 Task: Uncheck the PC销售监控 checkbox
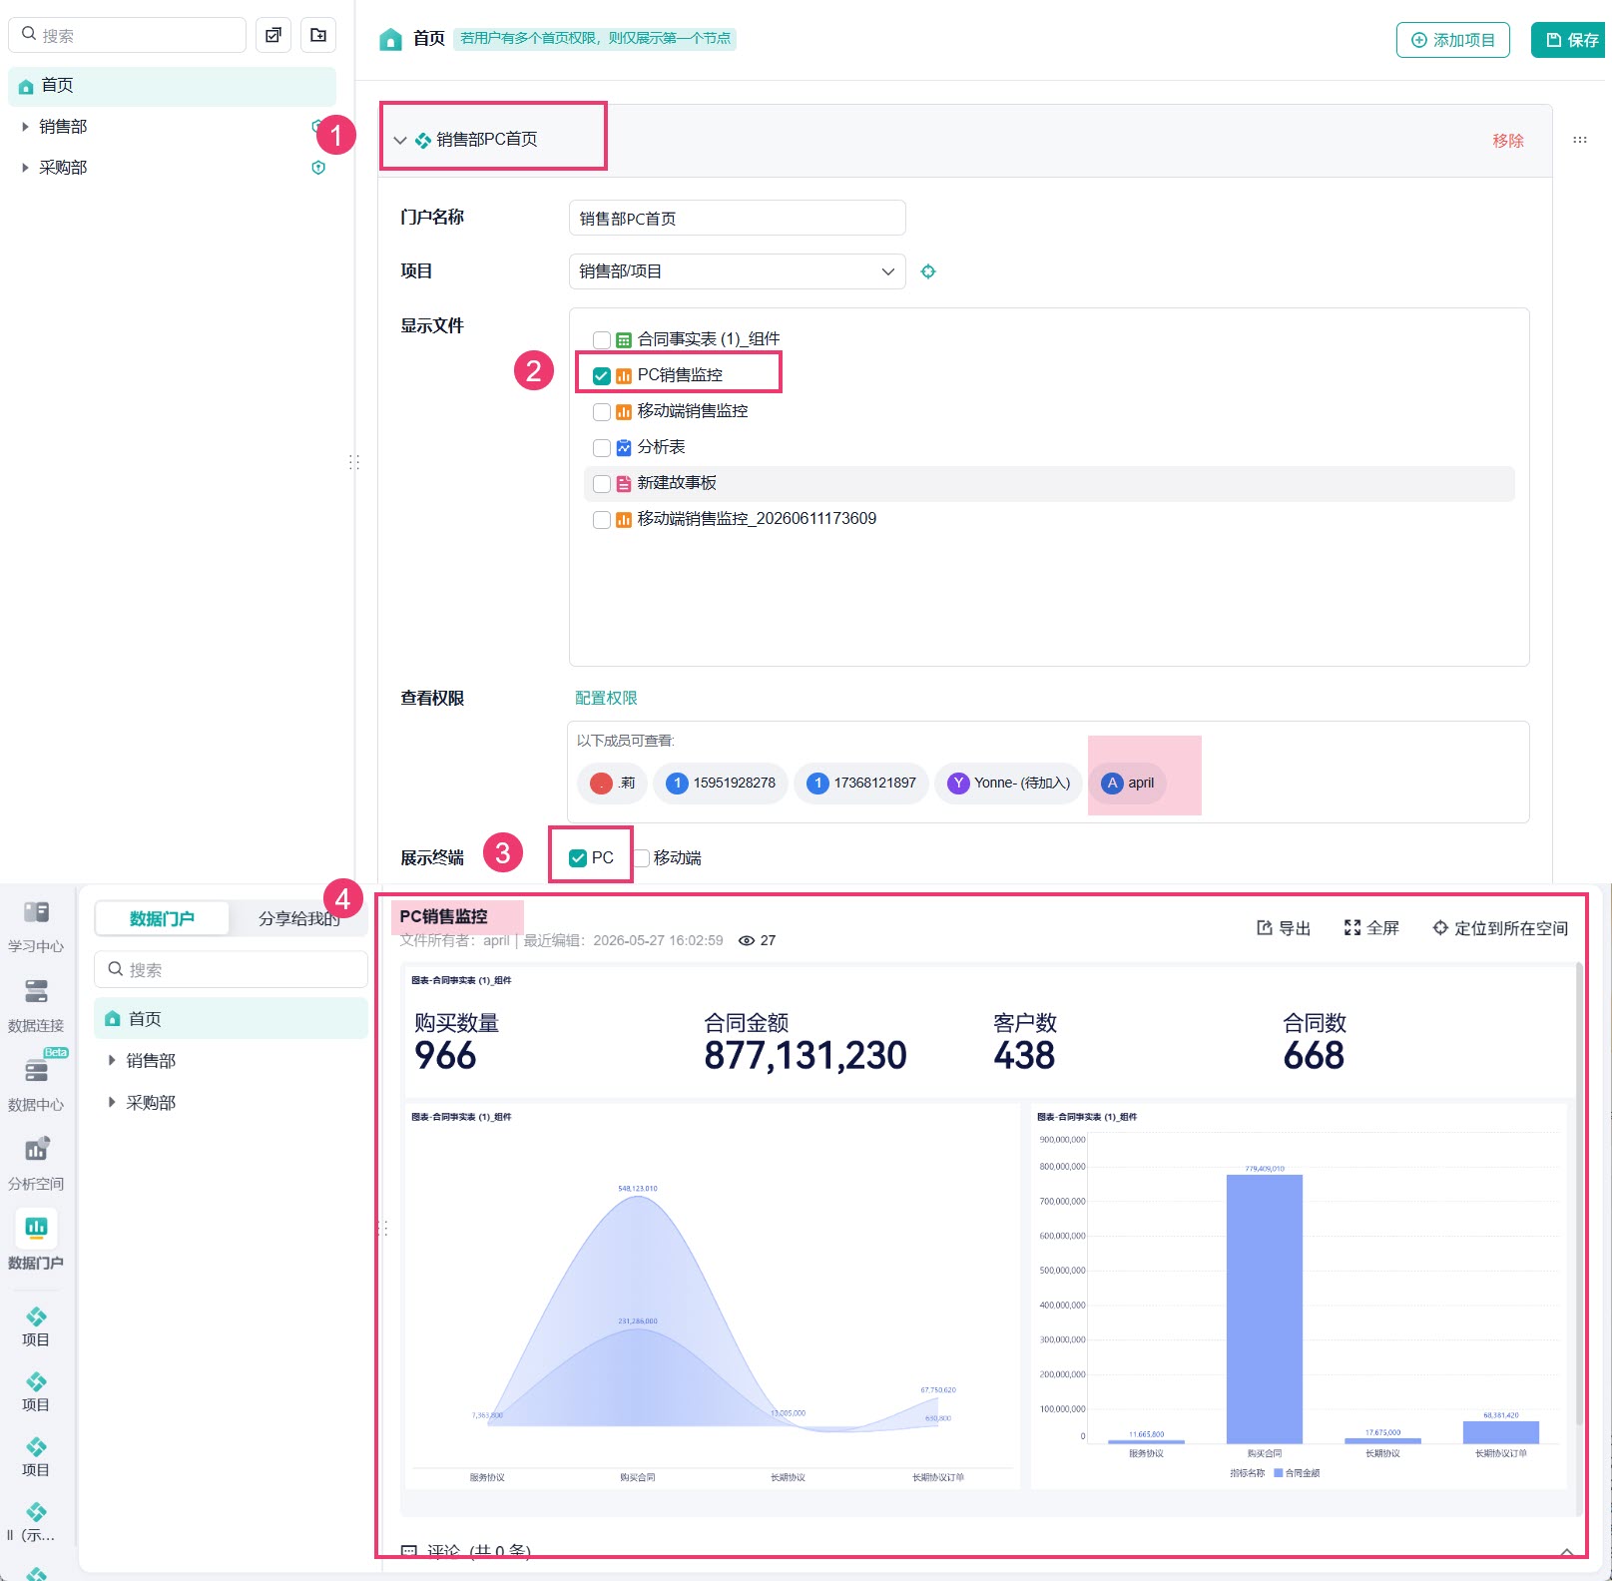coord(602,375)
